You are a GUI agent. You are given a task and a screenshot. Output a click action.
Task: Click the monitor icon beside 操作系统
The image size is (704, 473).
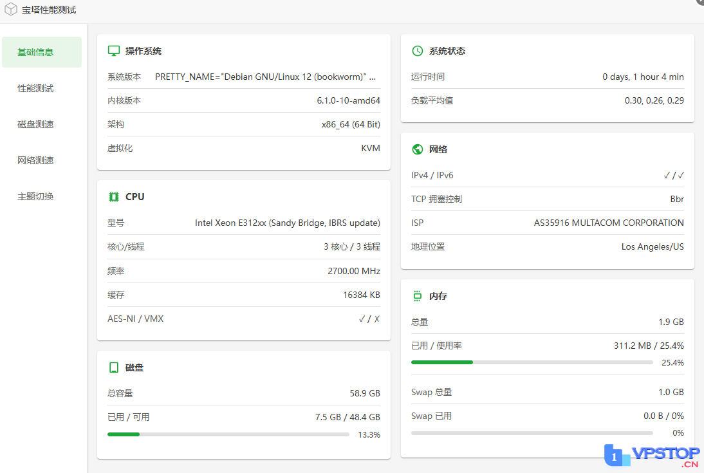114,51
